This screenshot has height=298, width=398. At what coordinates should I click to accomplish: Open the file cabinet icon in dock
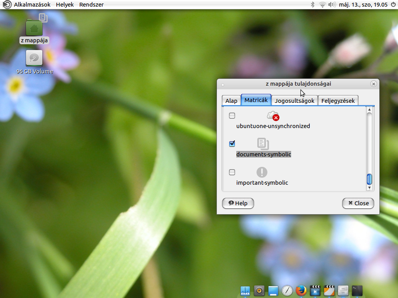tap(343, 291)
